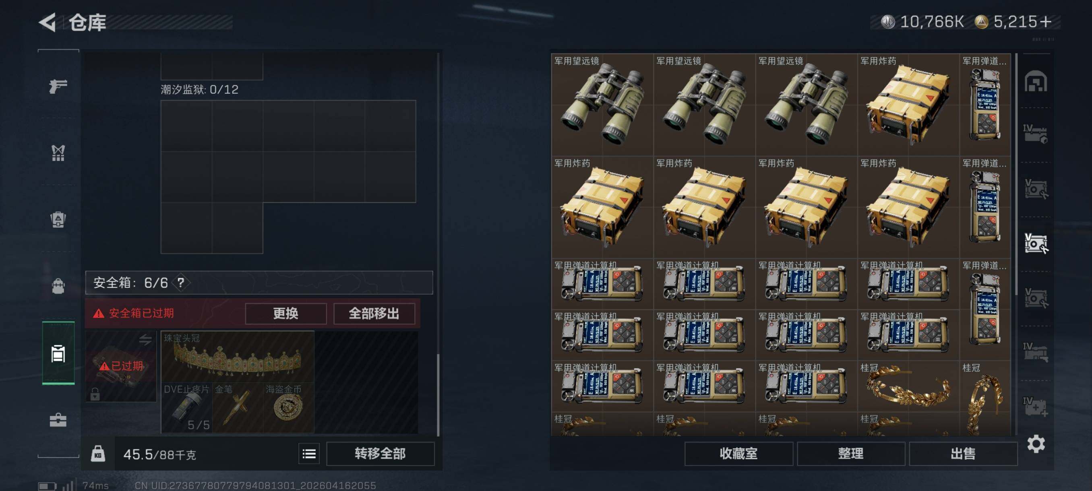Click the help question mark beside 安全箱

click(181, 282)
